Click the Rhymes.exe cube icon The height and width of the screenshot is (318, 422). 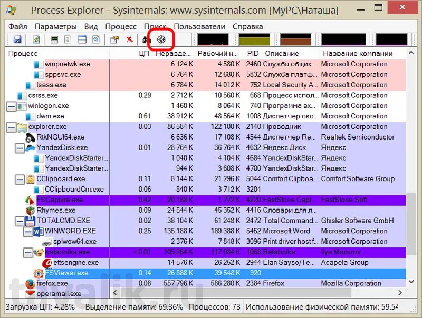coord(31,210)
